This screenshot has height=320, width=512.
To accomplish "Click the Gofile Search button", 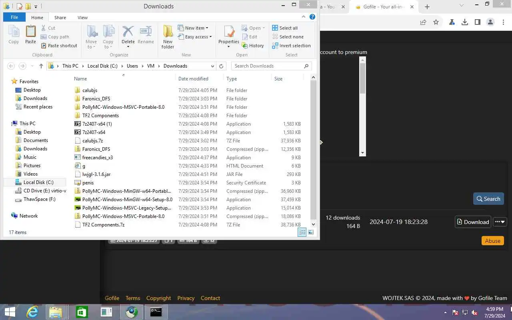I will pyautogui.click(x=488, y=199).
